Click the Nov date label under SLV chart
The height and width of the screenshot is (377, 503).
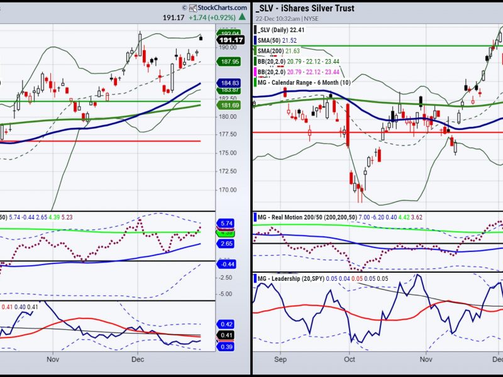tap(426, 359)
